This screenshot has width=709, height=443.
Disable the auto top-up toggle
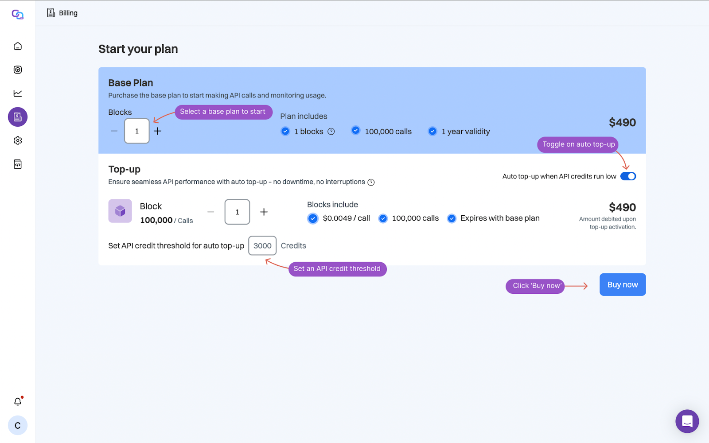point(628,176)
